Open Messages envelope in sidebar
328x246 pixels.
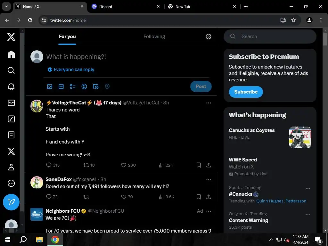(x=11, y=103)
